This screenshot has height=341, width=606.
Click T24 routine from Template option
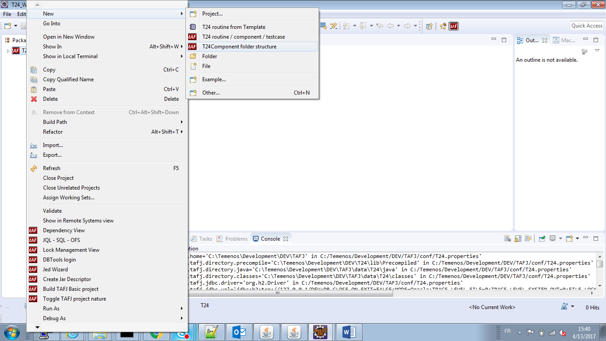click(233, 27)
